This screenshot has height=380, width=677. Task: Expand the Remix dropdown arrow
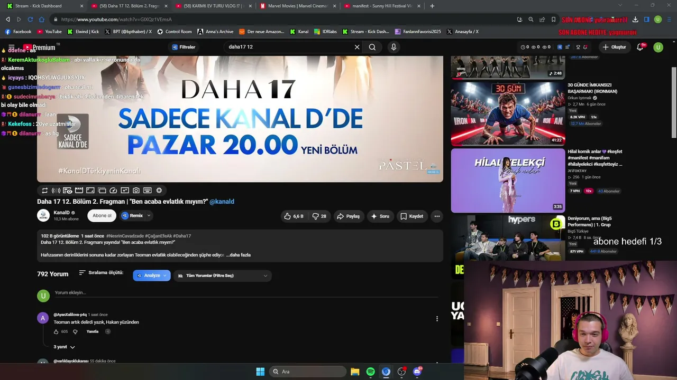pos(149,215)
